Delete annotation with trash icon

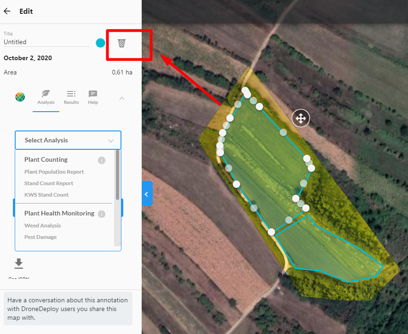[x=121, y=43]
